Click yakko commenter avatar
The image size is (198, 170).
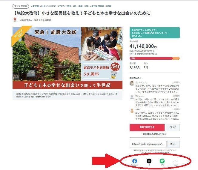[132, 111]
